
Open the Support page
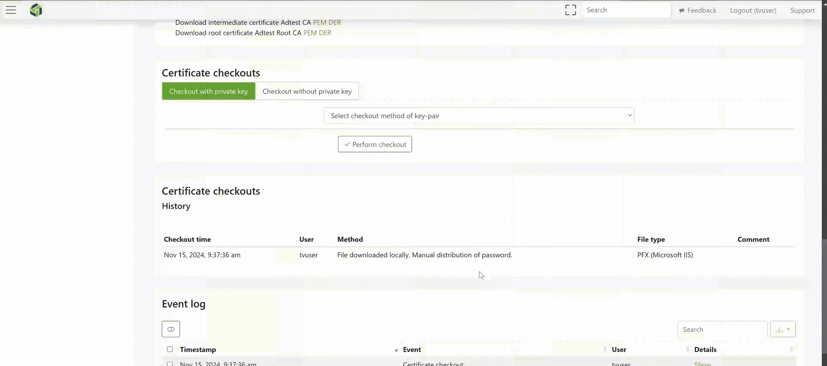tap(802, 10)
